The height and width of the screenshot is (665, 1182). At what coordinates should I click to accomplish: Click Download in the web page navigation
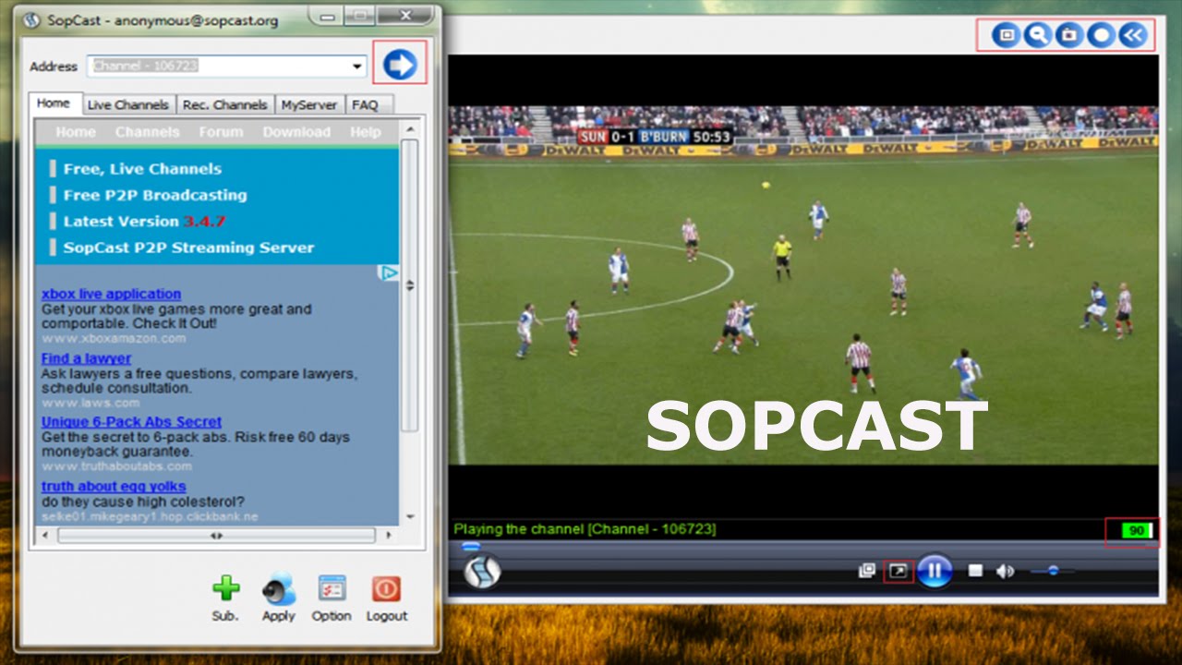pyautogui.click(x=296, y=132)
